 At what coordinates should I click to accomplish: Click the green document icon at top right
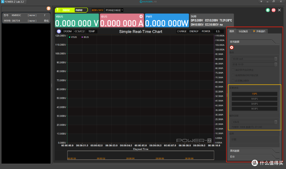[268, 10]
